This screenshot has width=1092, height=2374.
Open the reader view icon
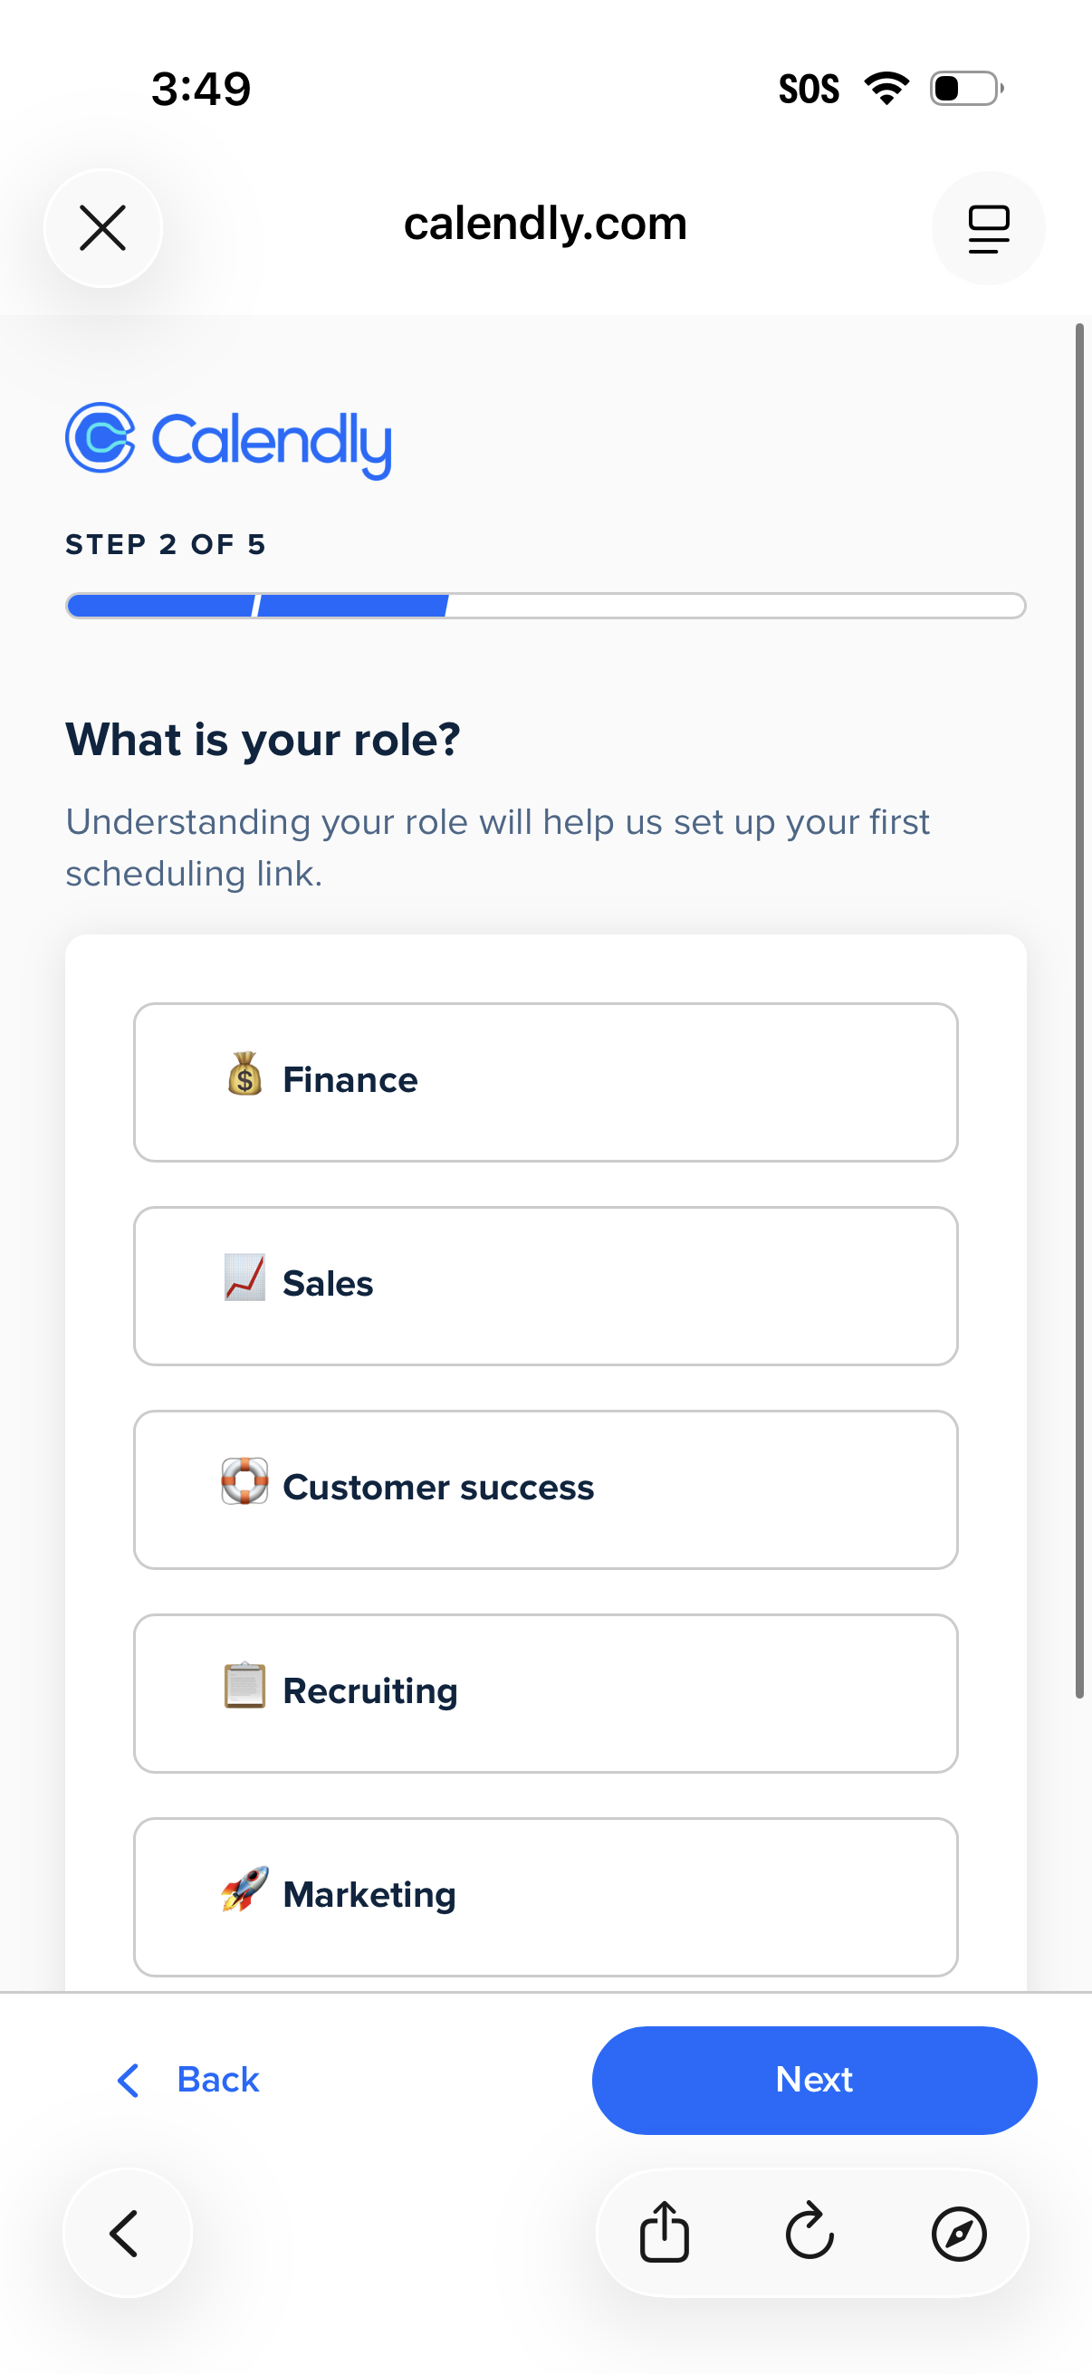[988, 228]
